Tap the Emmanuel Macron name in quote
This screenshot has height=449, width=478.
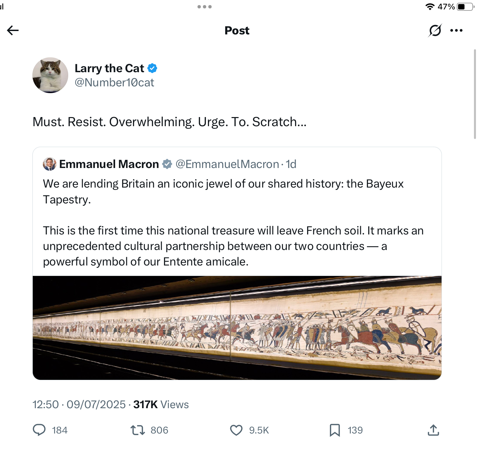click(109, 164)
